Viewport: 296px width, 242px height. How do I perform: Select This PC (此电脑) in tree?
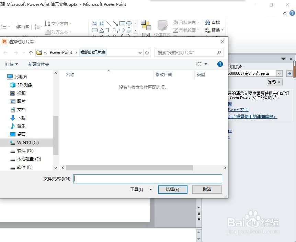pos(17,76)
